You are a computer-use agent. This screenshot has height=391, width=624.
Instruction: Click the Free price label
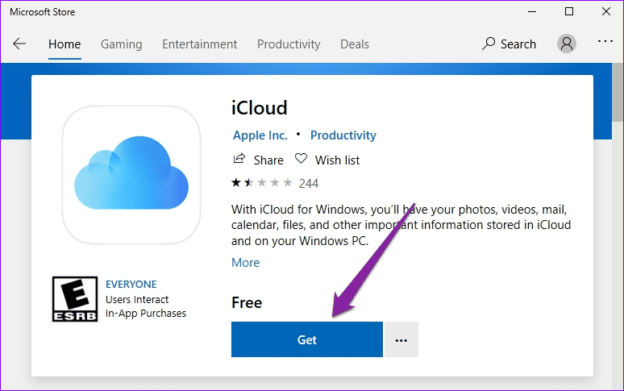click(x=247, y=302)
